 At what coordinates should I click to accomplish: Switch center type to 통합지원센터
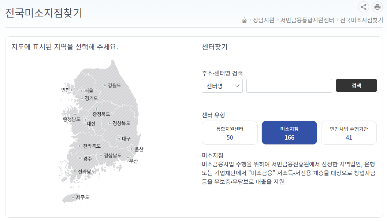click(x=230, y=132)
